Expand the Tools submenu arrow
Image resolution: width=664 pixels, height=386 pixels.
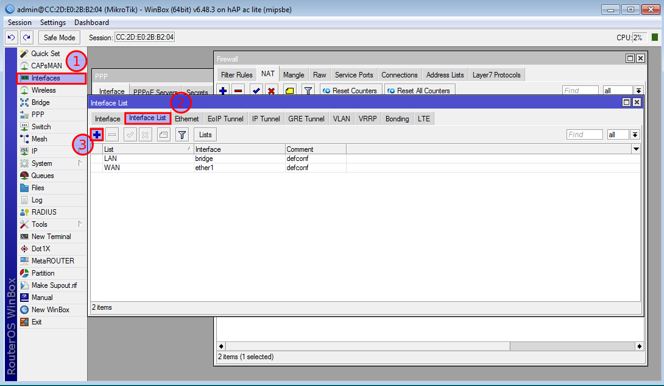pyautogui.click(x=80, y=224)
